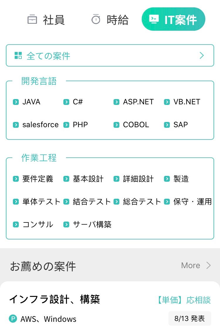The width and height of the screenshot is (220, 330).
Task: Click the grid icon beside 全ての案件
Action: (x=18, y=56)
